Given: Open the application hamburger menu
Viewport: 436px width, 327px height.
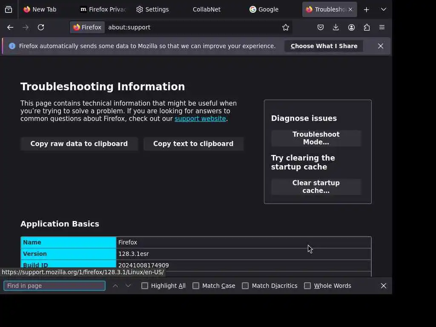Looking at the screenshot, I should coord(382,27).
